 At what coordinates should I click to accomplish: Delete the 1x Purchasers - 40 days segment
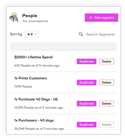[x=106, y=125]
